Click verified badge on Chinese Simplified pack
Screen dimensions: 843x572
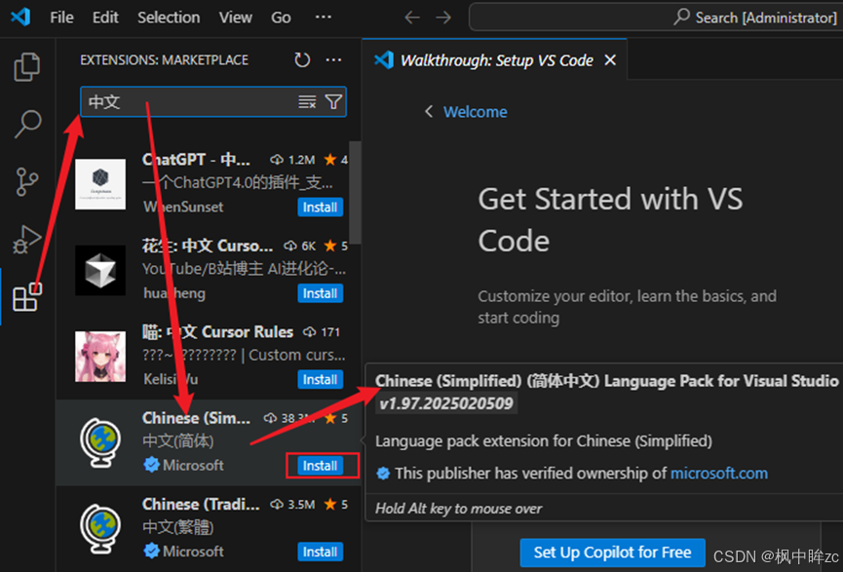point(152,465)
